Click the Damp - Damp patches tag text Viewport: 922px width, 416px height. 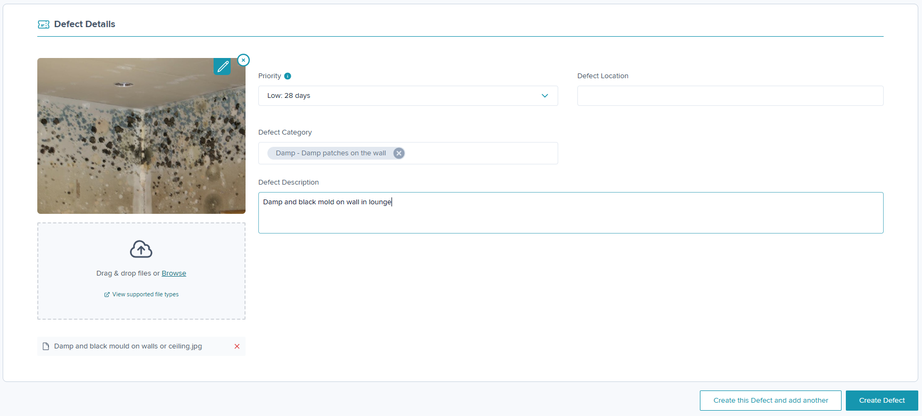(x=331, y=153)
